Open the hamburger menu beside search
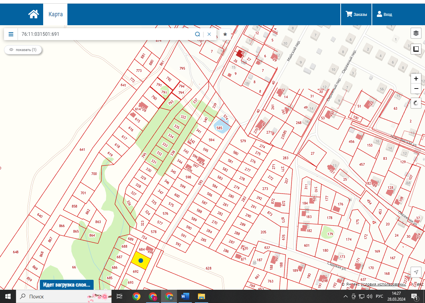The image size is (425, 303). point(11,34)
